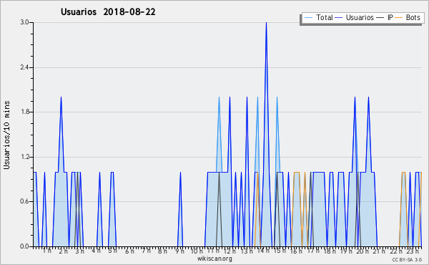Click the y-axis value 2.4

coord(24,67)
